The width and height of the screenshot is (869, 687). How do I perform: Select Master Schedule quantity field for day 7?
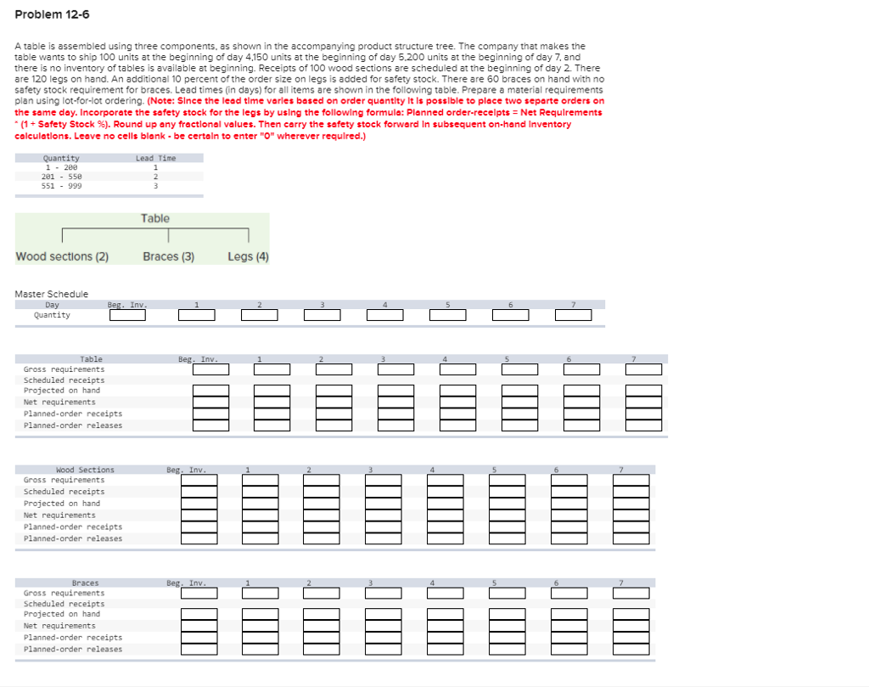point(574,315)
